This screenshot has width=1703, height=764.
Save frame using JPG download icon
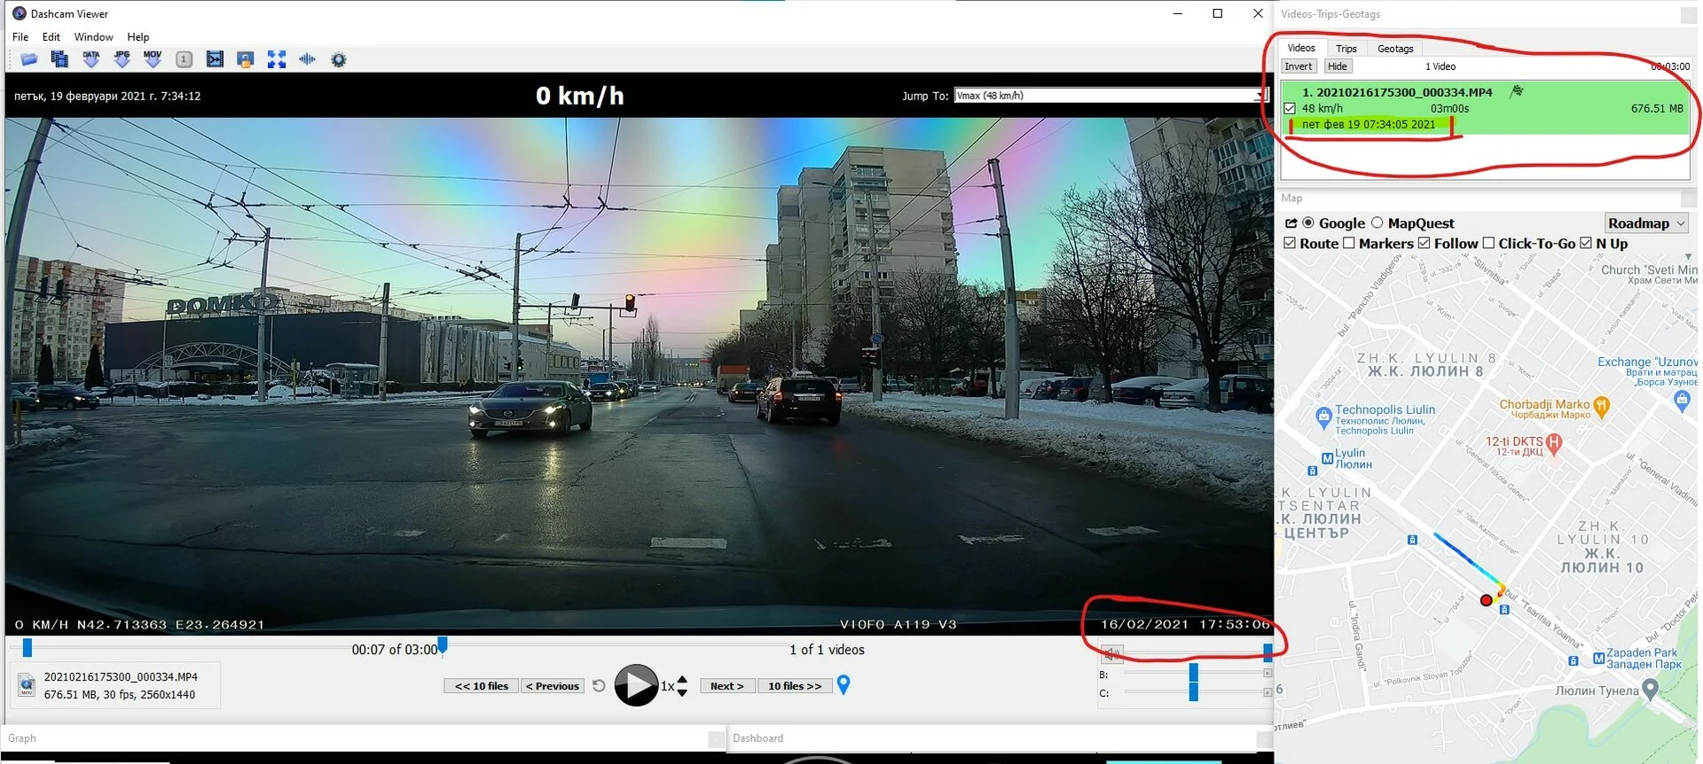pos(122,59)
